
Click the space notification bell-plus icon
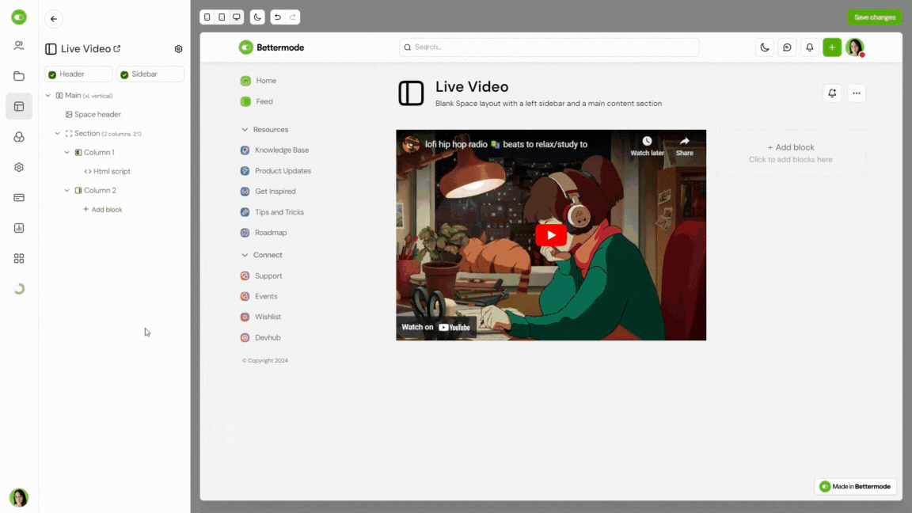[x=832, y=93]
